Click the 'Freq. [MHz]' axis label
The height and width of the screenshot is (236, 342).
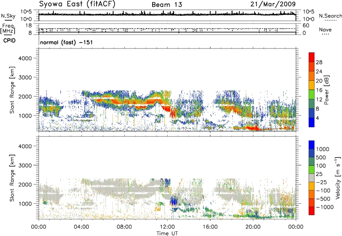click(x=8, y=29)
